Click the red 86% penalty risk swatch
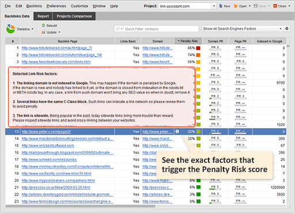Viewport: 295px width, 214px height. pyautogui.click(x=198, y=48)
